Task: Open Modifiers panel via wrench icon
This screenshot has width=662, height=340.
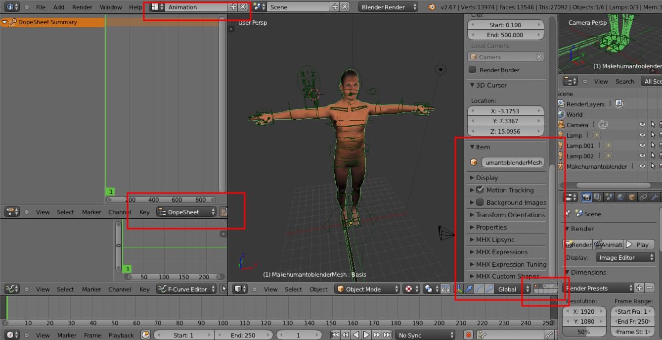Action: (x=653, y=197)
